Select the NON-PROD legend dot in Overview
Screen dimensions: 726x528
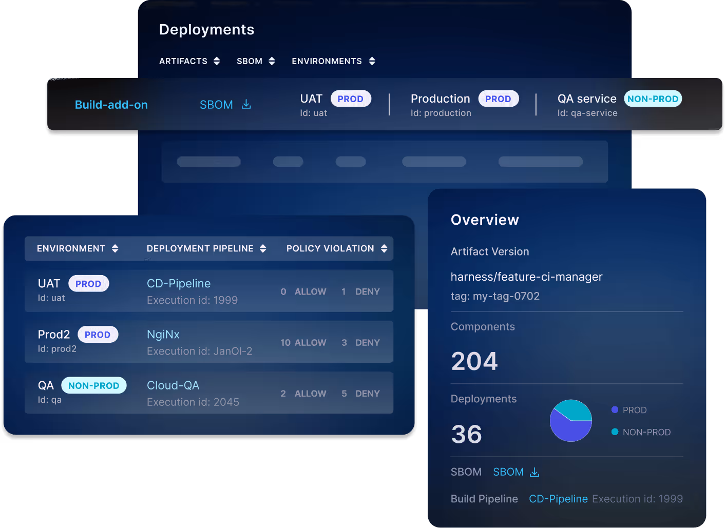point(614,432)
